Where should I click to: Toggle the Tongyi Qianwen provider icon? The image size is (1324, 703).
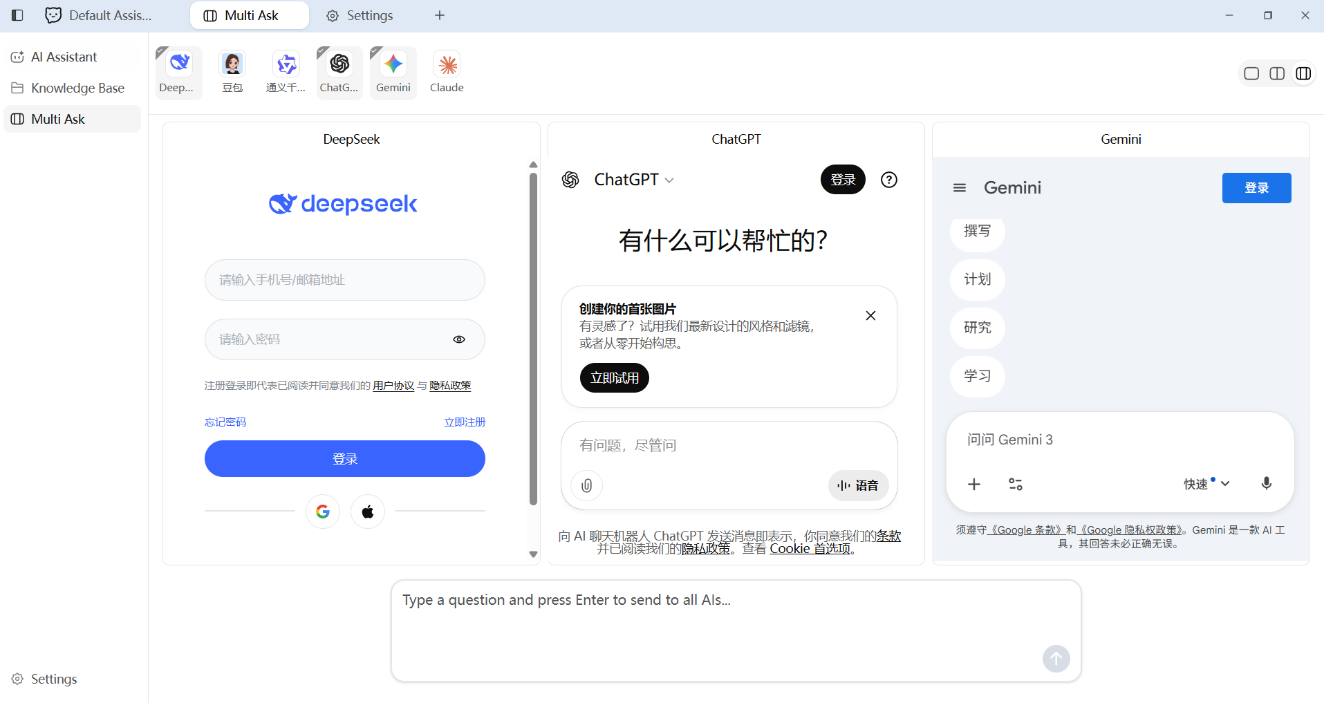286,73
